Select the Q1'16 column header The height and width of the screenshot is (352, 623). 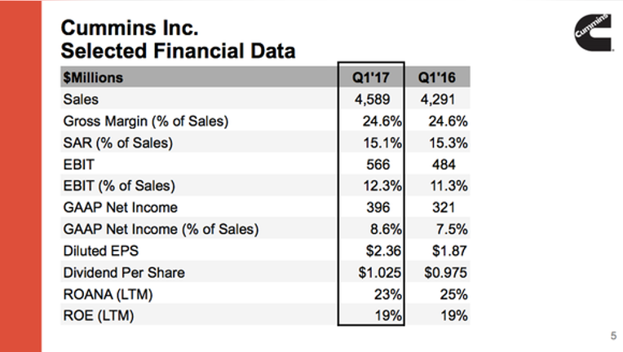click(436, 77)
